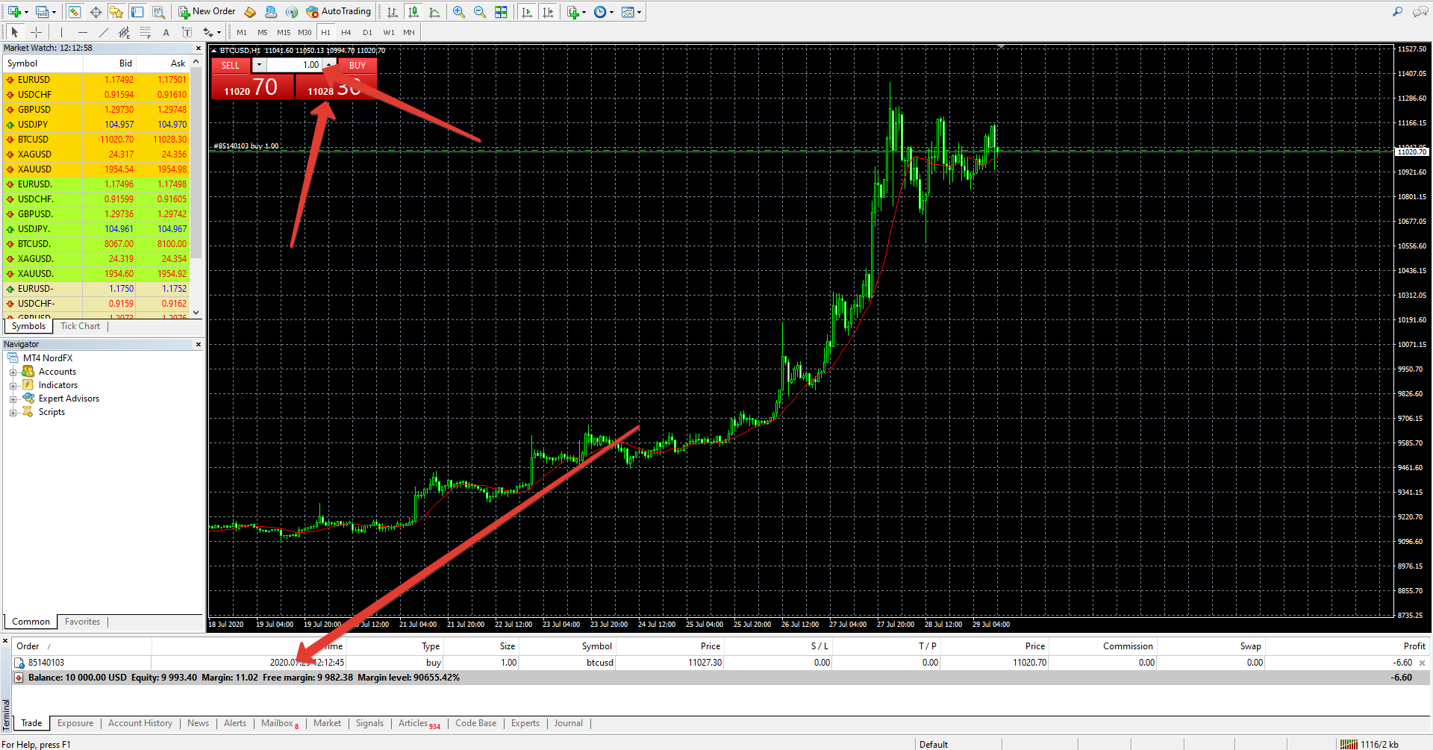Screen dimensions: 1433x750
Task: Switch timeframe to M15
Action: pos(284,32)
